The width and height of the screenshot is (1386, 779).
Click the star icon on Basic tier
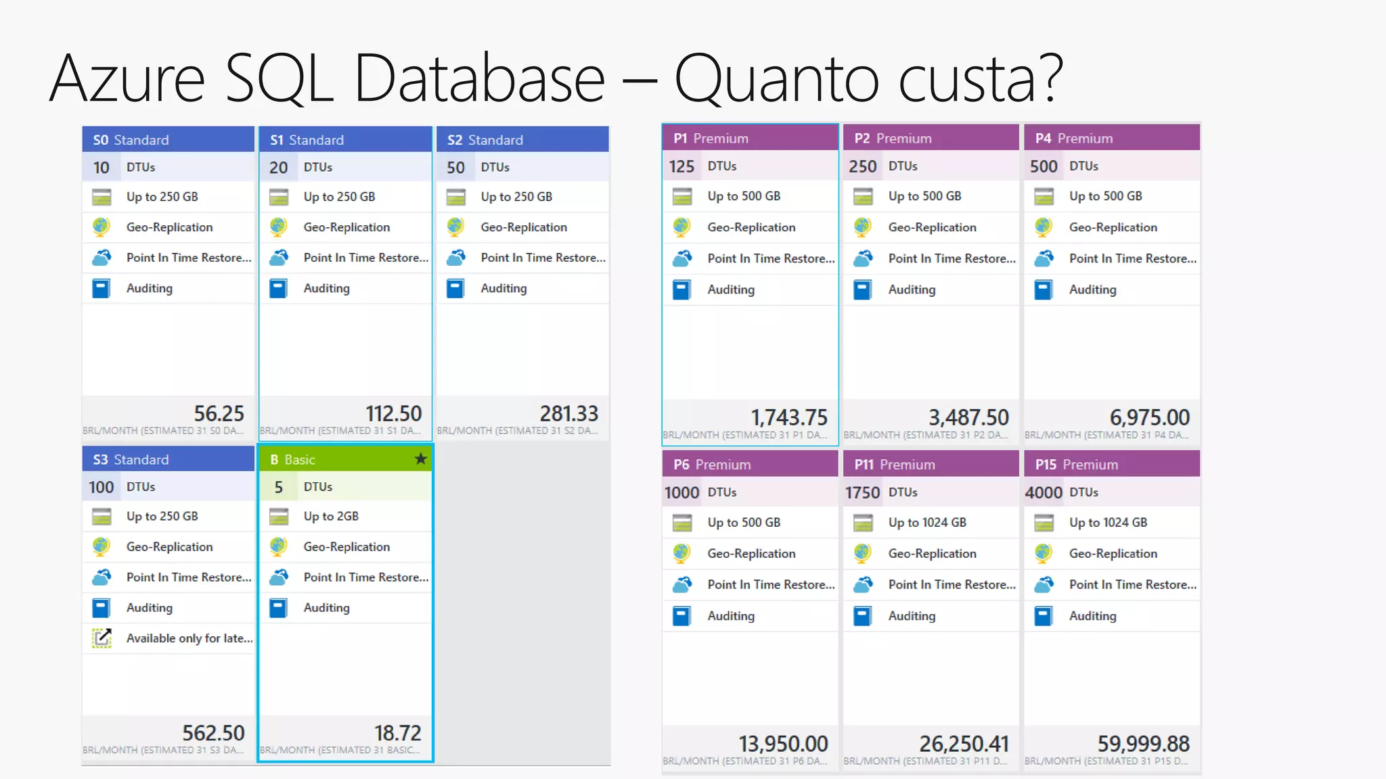[x=420, y=459]
